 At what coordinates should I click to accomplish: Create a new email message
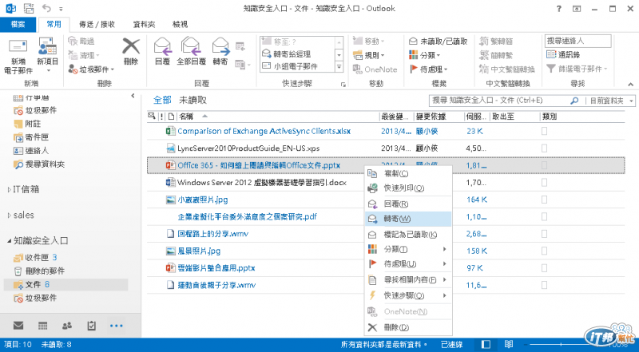point(18,56)
